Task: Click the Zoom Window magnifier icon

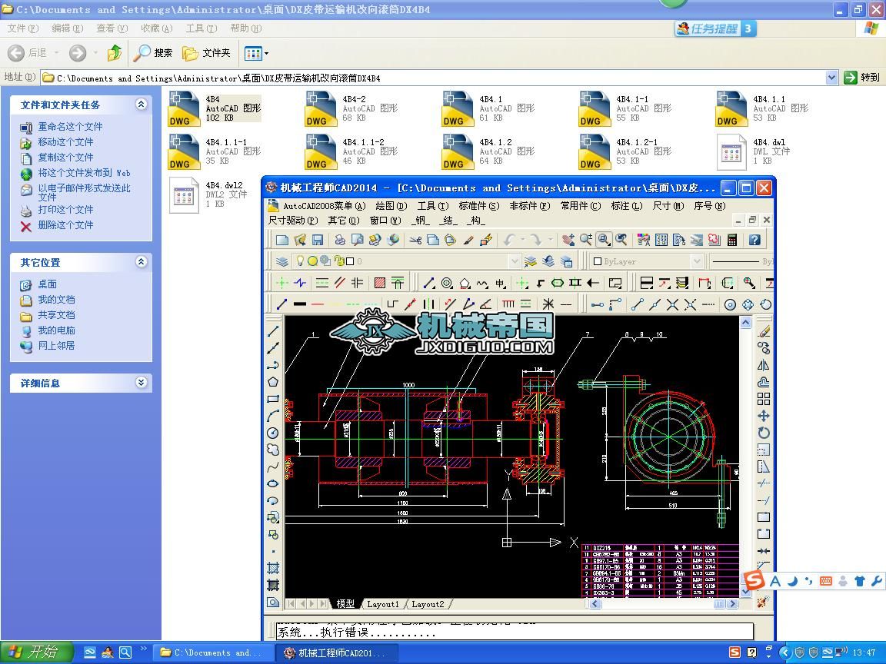Action: [604, 240]
